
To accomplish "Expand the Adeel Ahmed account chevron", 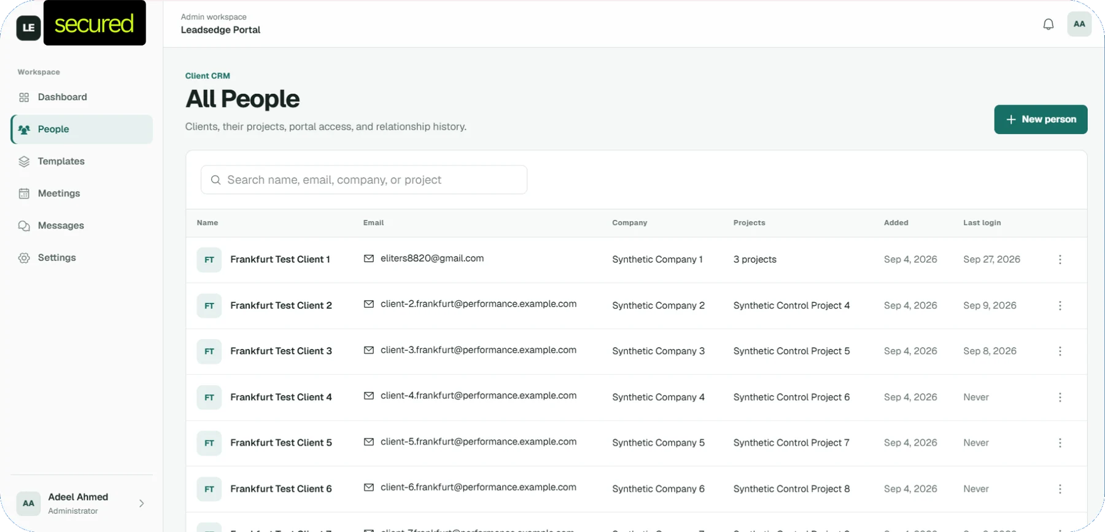I will [x=142, y=504].
